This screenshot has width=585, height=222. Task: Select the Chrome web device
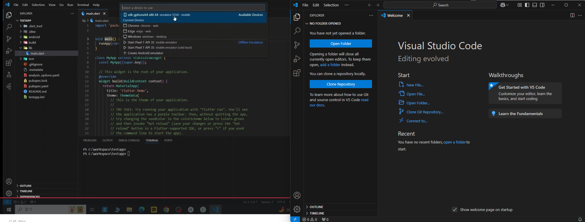pos(193,26)
